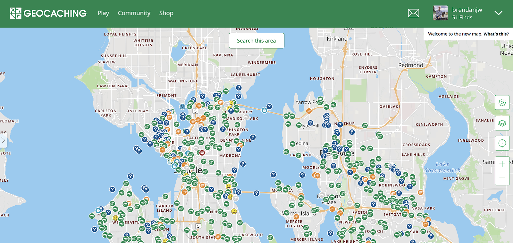This screenshot has width=513, height=243.
Task: Click the brendanjw profile avatar
Action: tap(440, 13)
